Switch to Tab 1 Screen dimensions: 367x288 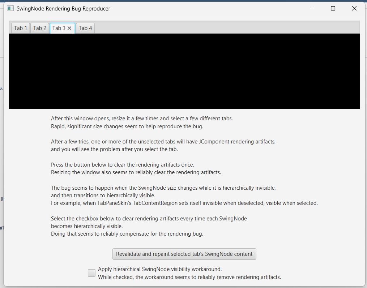point(21,28)
